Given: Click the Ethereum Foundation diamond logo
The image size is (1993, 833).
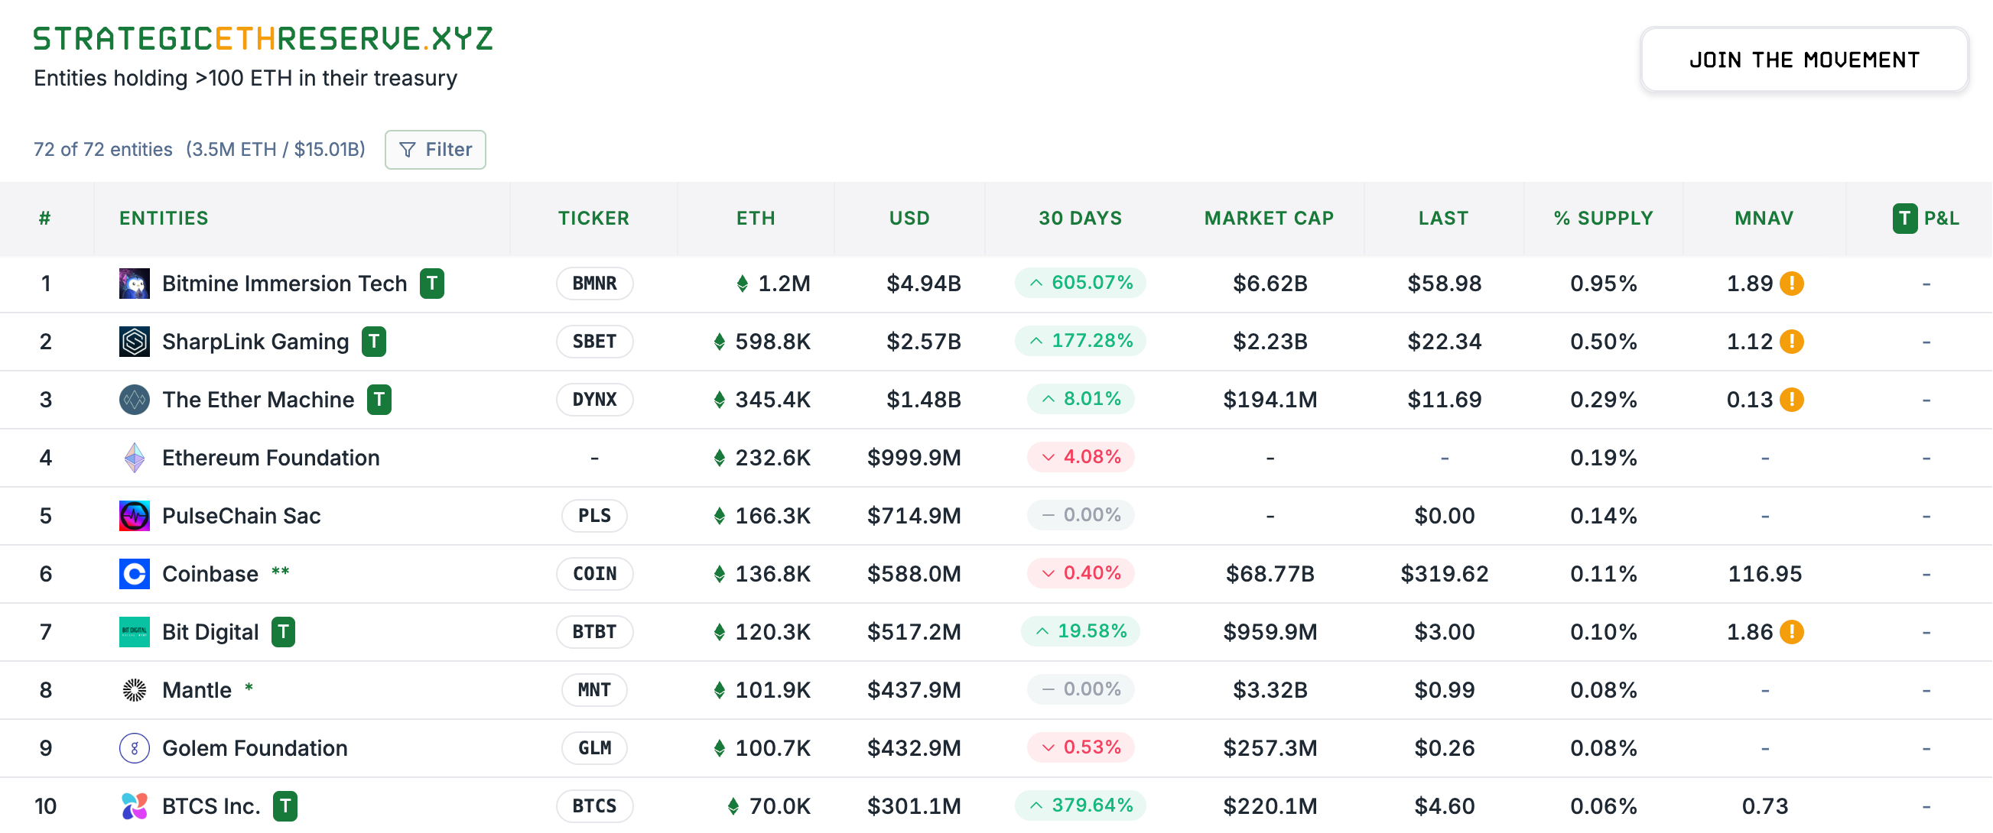Looking at the screenshot, I should coord(134,457).
